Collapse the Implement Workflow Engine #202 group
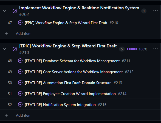This screenshot has height=123, width=161. click(x=4, y=11)
